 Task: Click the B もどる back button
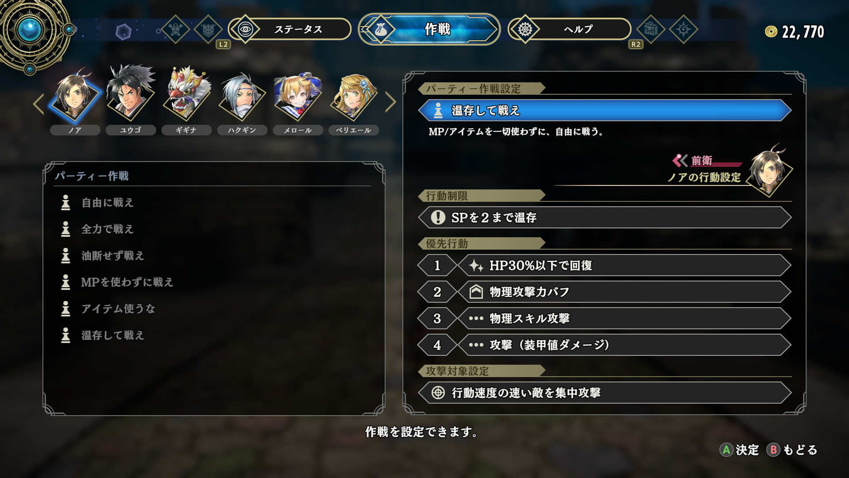[792, 450]
